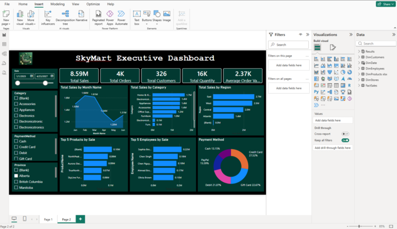
Task: Switch to desktop layout icon
Action: pyautogui.click(x=14, y=219)
